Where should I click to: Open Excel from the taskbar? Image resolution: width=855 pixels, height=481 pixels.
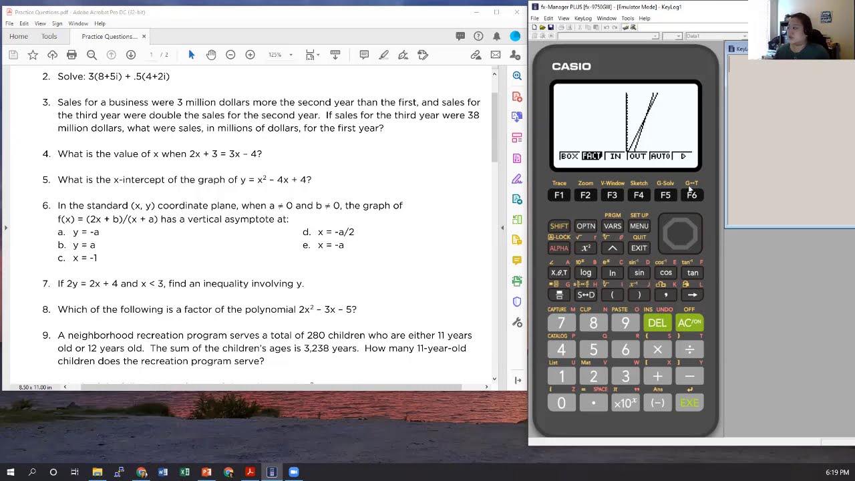[184, 472]
